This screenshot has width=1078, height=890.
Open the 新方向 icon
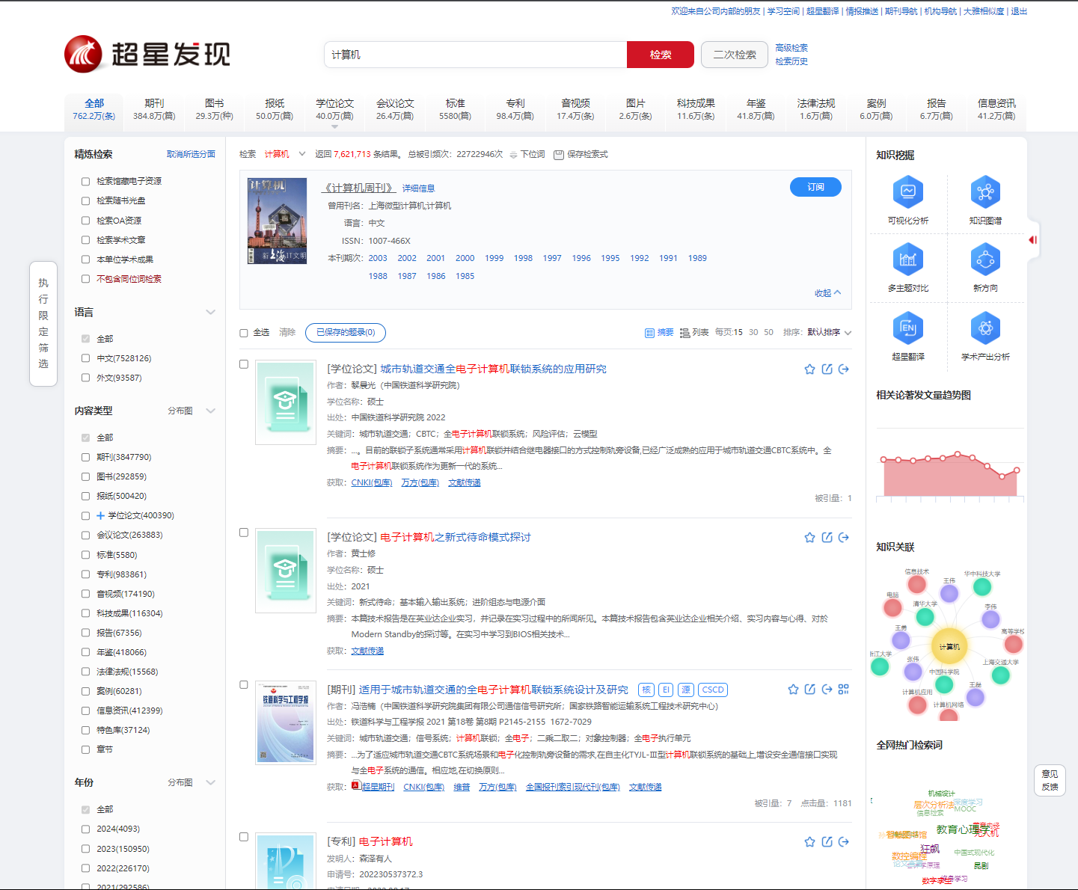(x=985, y=260)
